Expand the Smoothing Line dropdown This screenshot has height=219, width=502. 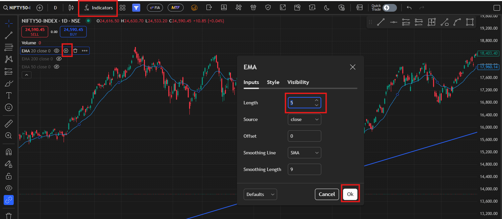304,153
